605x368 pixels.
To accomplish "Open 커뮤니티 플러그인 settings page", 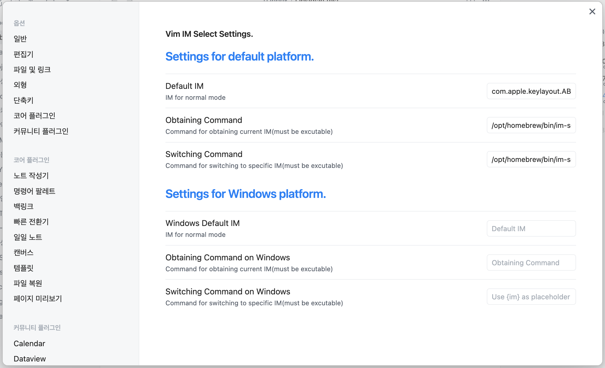I will 41,131.
